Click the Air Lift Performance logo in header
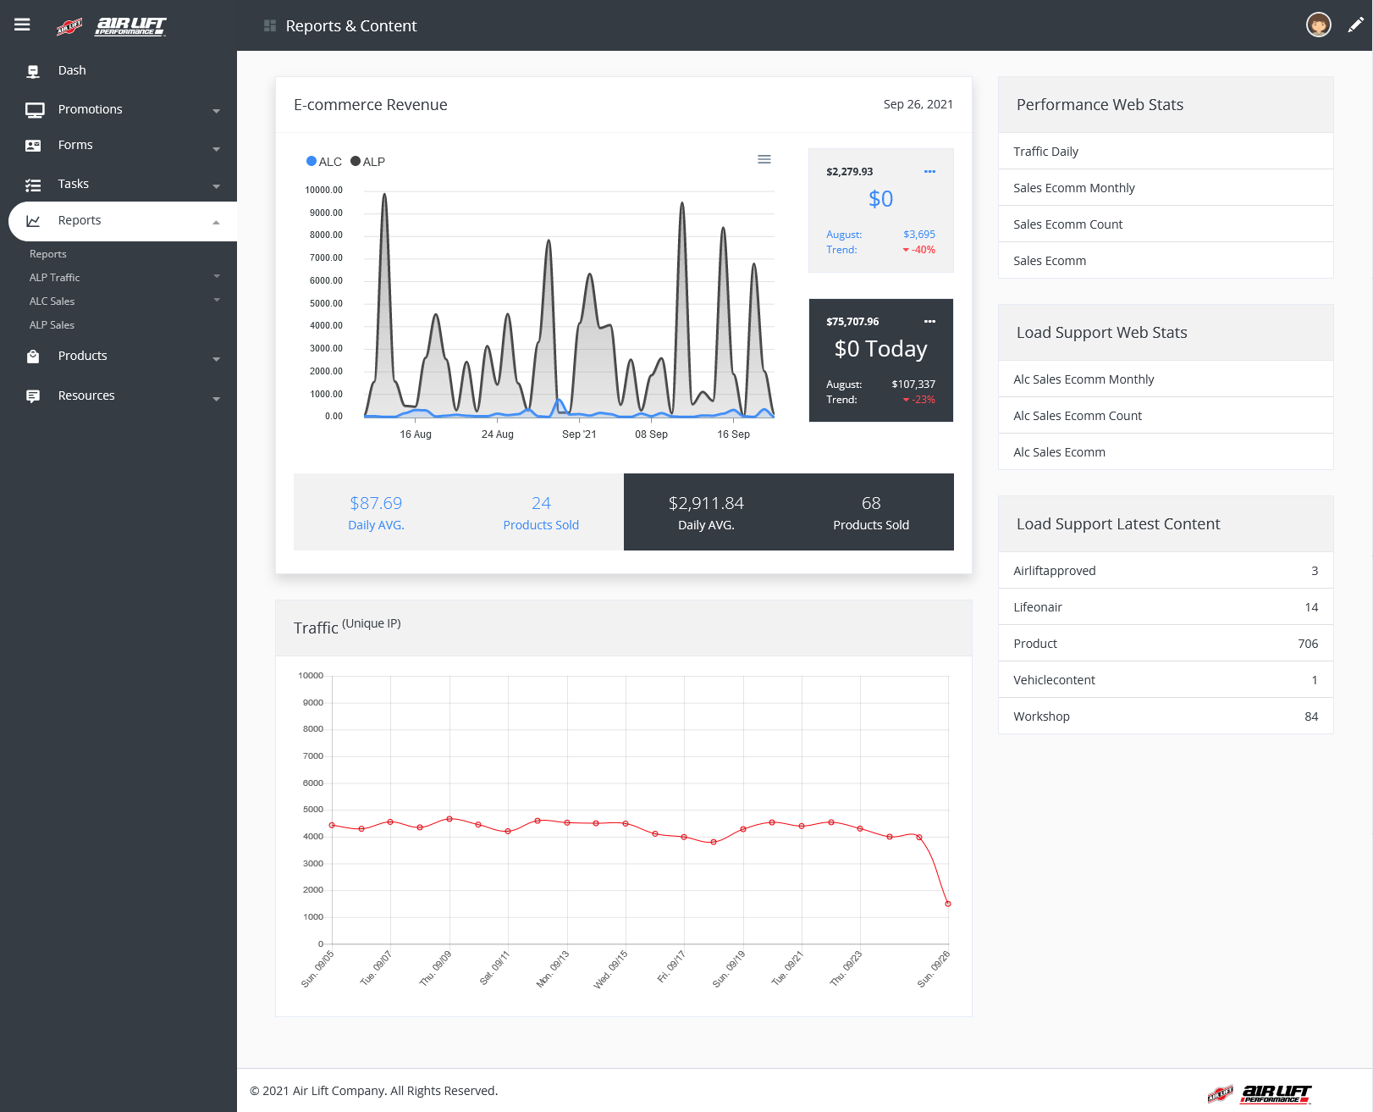Image resolution: width=1373 pixels, height=1112 pixels. pyautogui.click(x=112, y=26)
